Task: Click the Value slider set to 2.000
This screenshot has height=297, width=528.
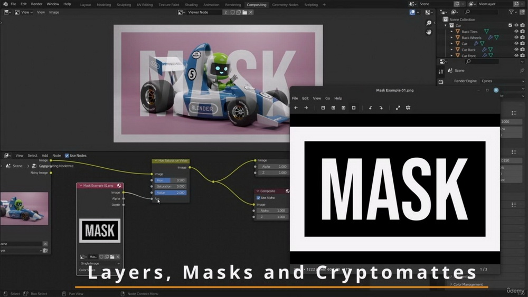Action: coord(171,193)
